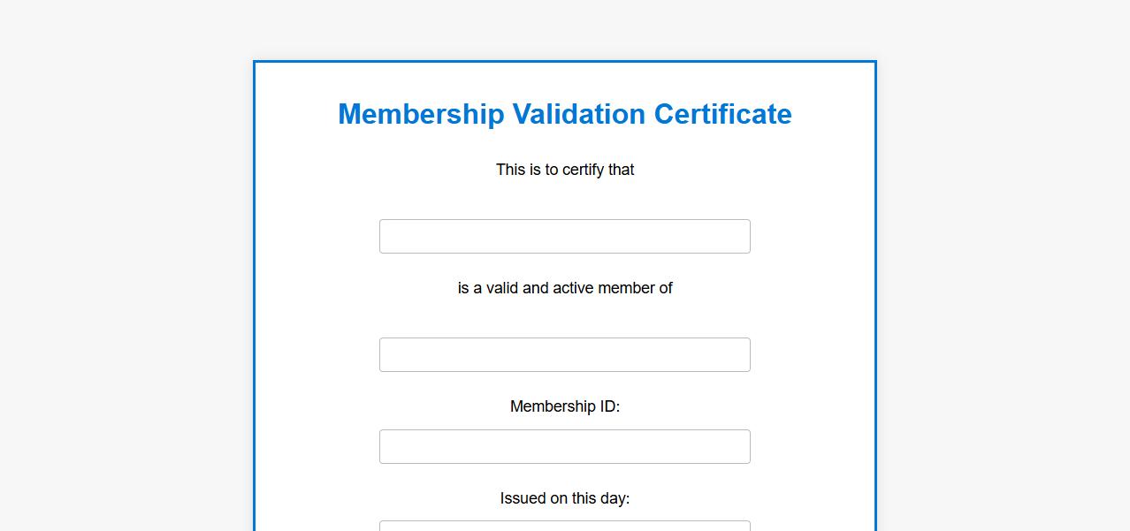Click the "Membership ID:" label
The width and height of the screenshot is (1130, 531).
coord(564,406)
